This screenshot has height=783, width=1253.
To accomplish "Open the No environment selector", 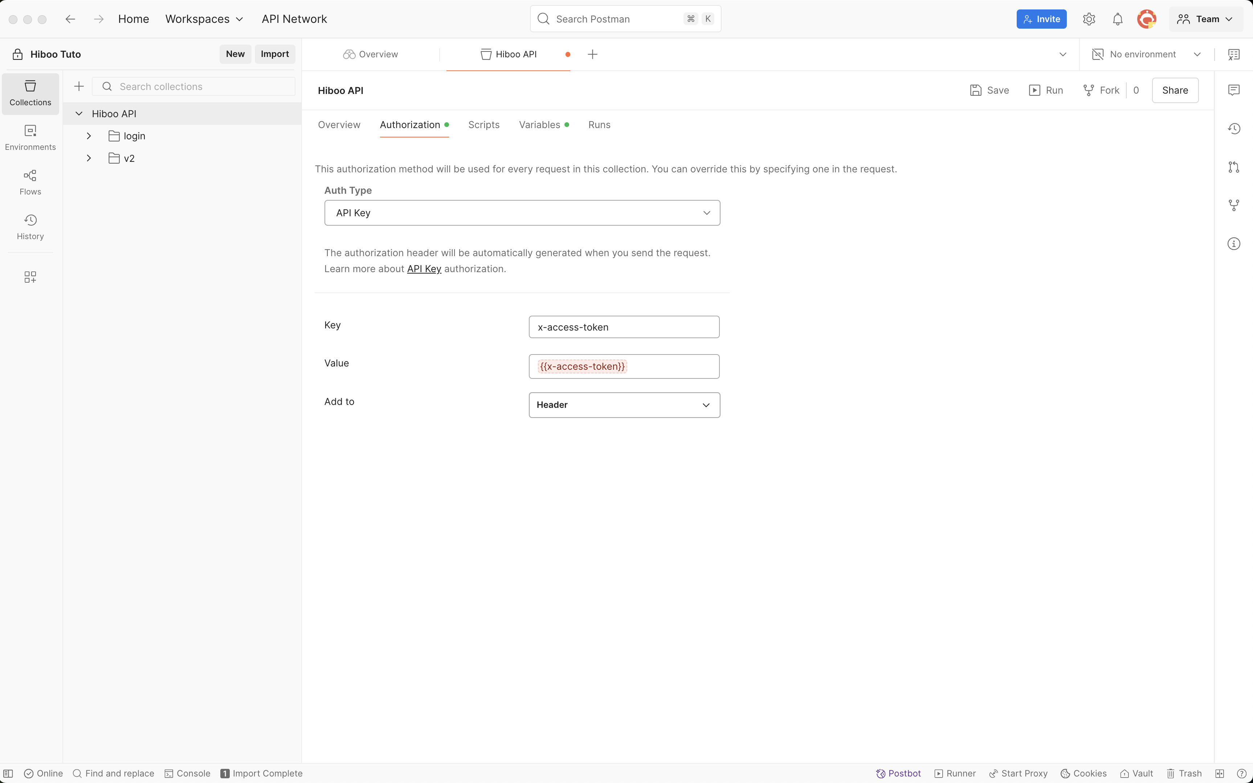I will [x=1146, y=54].
